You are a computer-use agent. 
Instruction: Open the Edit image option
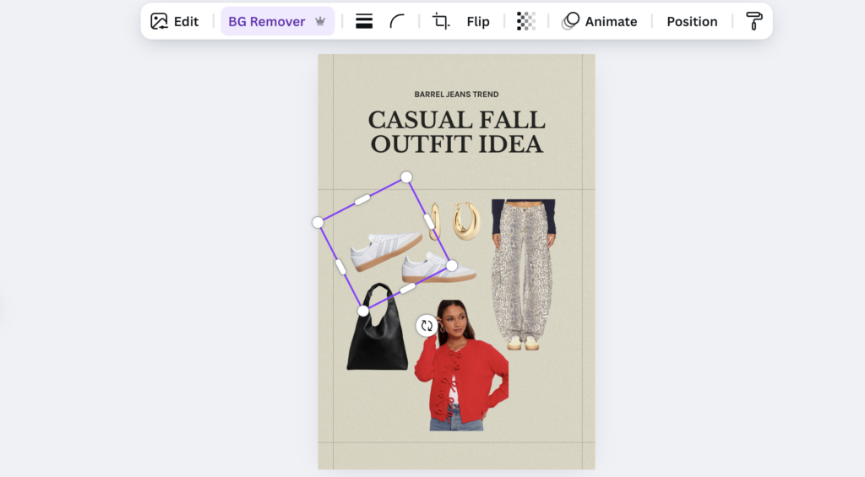click(x=174, y=21)
